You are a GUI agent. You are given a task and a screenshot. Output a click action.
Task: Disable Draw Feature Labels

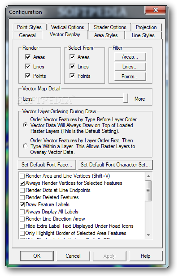(x=22, y=205)
